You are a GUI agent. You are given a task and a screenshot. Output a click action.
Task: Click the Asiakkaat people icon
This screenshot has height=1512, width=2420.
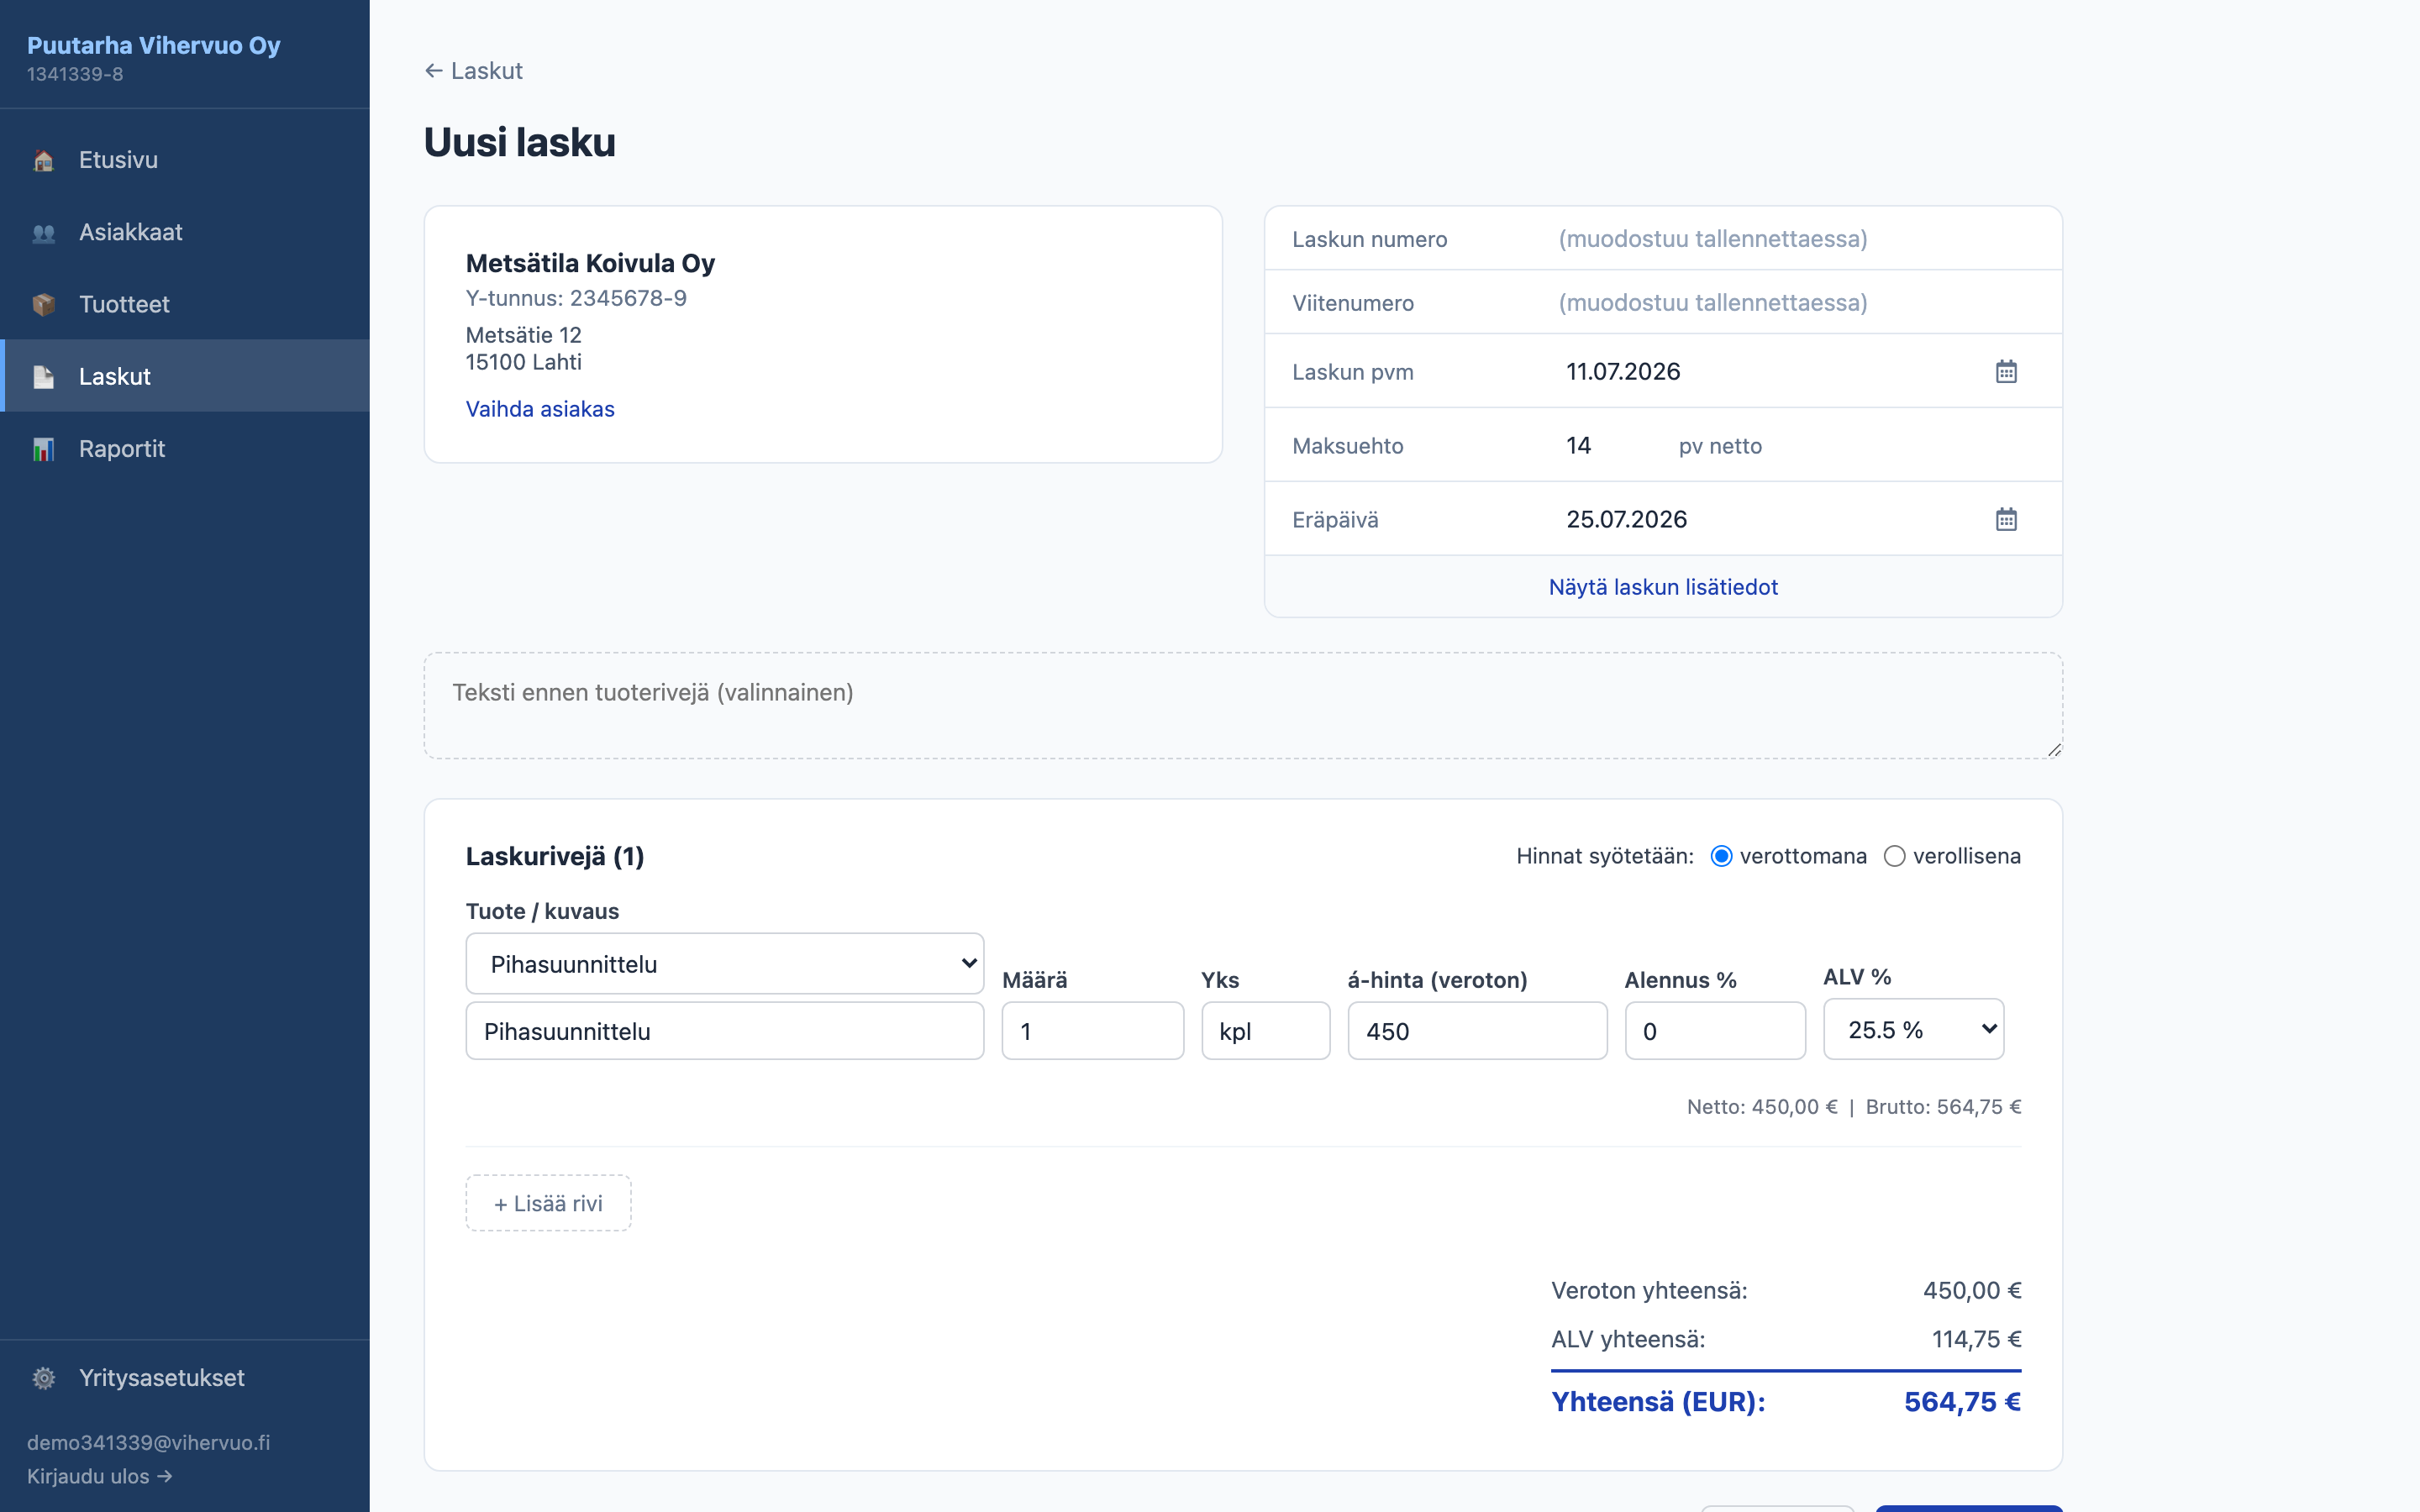point(43,232)
